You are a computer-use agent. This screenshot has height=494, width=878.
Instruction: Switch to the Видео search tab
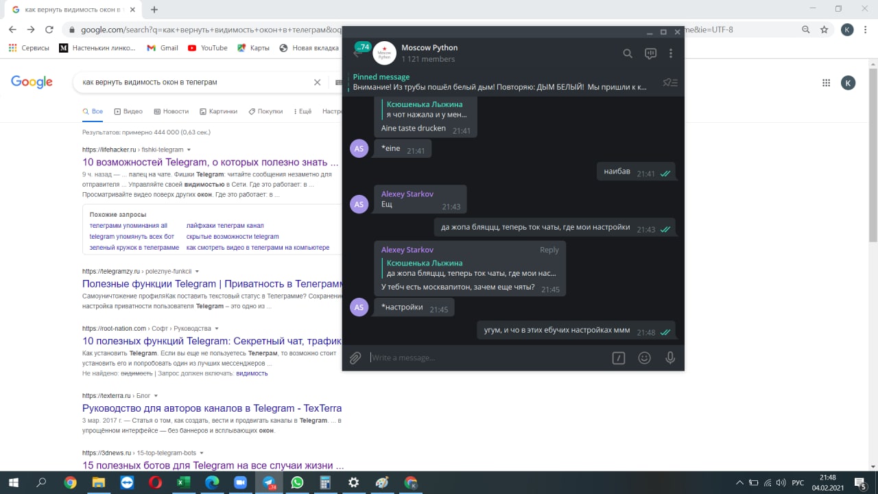[x=128, y=111]
